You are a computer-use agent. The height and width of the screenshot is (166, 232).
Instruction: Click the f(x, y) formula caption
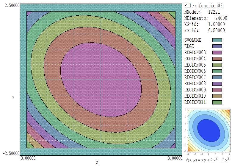click(x=208, y=160)
